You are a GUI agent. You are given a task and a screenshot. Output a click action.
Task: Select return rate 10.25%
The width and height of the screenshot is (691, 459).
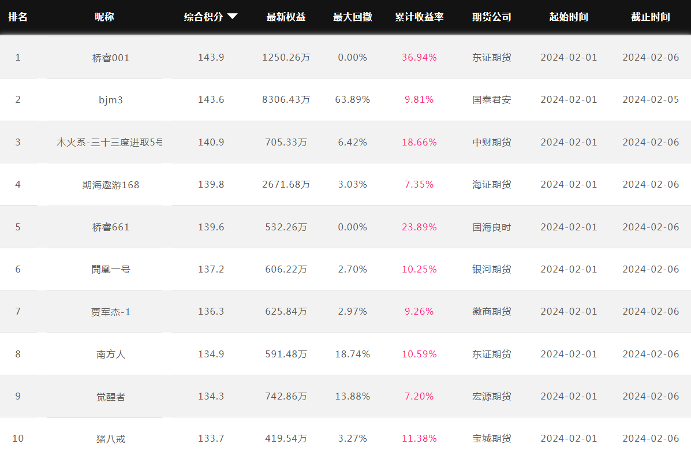pos(419,269)
